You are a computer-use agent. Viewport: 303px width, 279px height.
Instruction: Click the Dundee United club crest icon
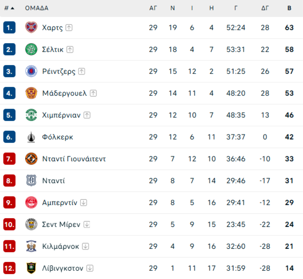click(31, 159)
